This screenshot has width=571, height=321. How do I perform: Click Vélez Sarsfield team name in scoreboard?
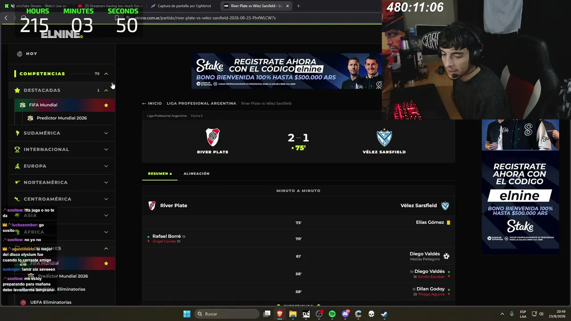click(x=384, y=152)
